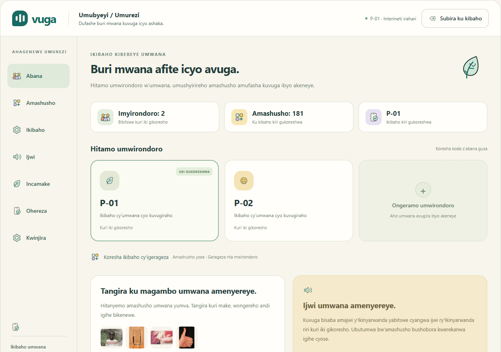This screenshot has height=352, width=501.
Task: Click the Imyirondoro: 2 stat card text
Action: click(142, 113)
